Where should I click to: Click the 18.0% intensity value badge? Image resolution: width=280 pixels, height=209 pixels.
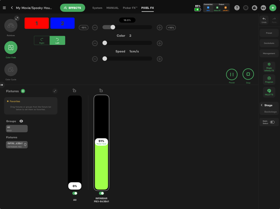point(127,20)
